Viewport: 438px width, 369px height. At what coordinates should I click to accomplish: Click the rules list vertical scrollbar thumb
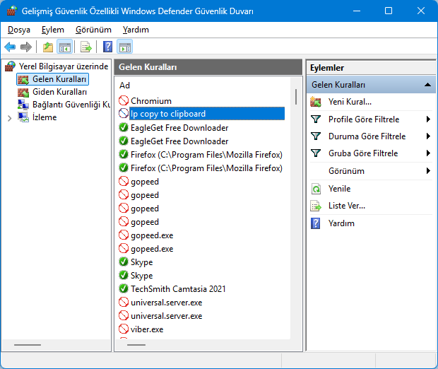point(296,97)
